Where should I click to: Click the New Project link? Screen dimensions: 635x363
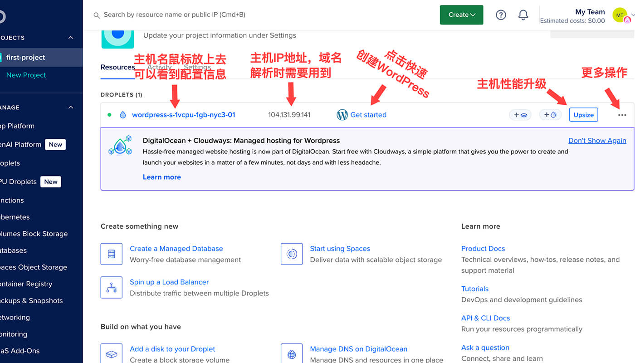(26, 75)
